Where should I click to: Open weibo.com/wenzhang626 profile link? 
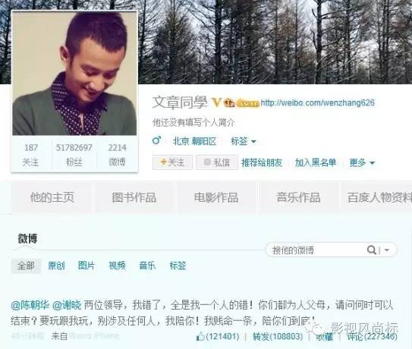[317, 102]
